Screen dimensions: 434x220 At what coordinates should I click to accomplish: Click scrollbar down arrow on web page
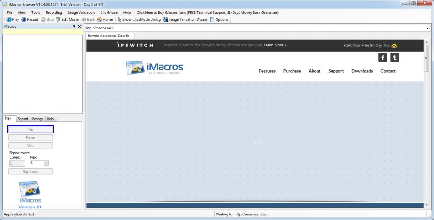pyautogui.click(x=426, y=205)
